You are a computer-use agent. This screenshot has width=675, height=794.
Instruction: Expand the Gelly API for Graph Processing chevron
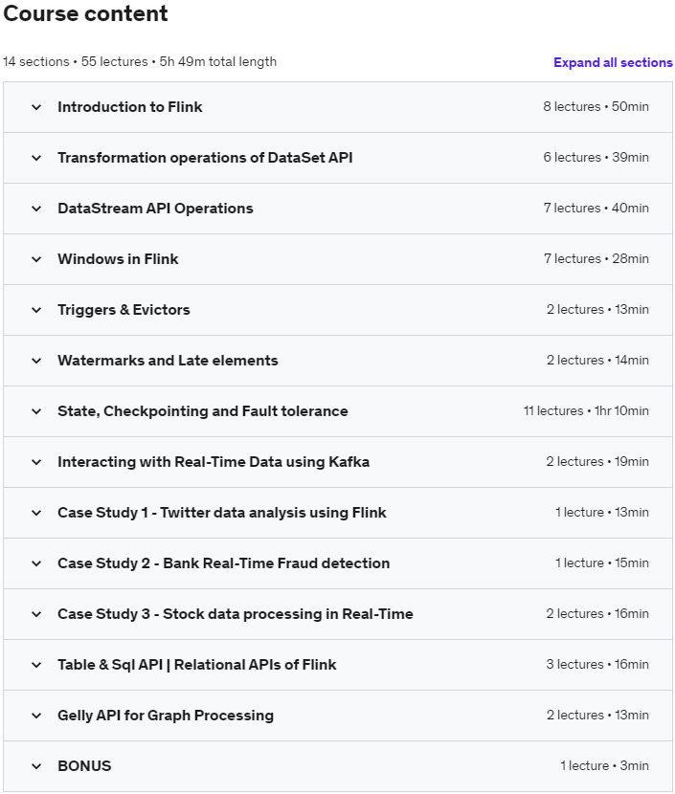(36, 716)
